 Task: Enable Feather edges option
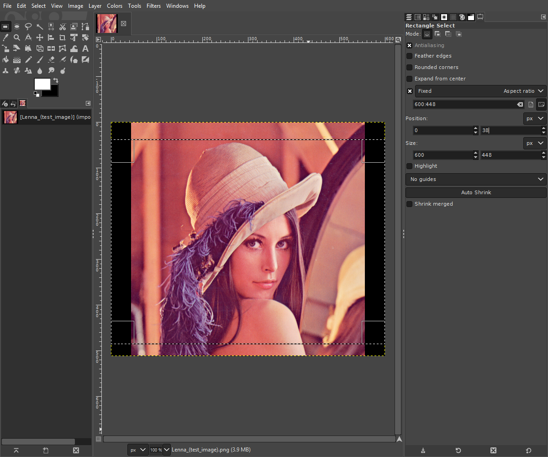coord(409,56)
